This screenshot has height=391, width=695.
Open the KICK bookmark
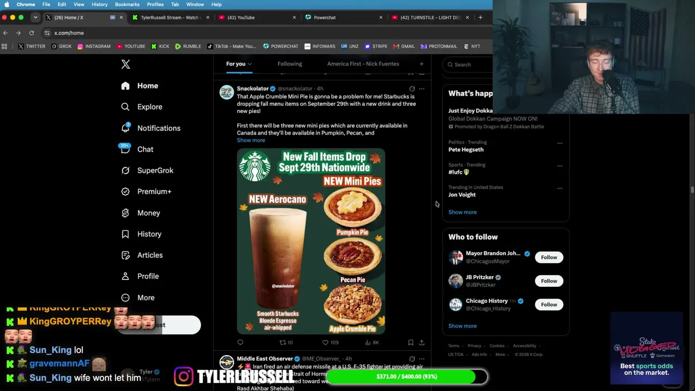[160, 46]
